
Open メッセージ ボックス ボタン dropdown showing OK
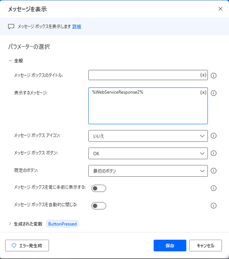148,154
